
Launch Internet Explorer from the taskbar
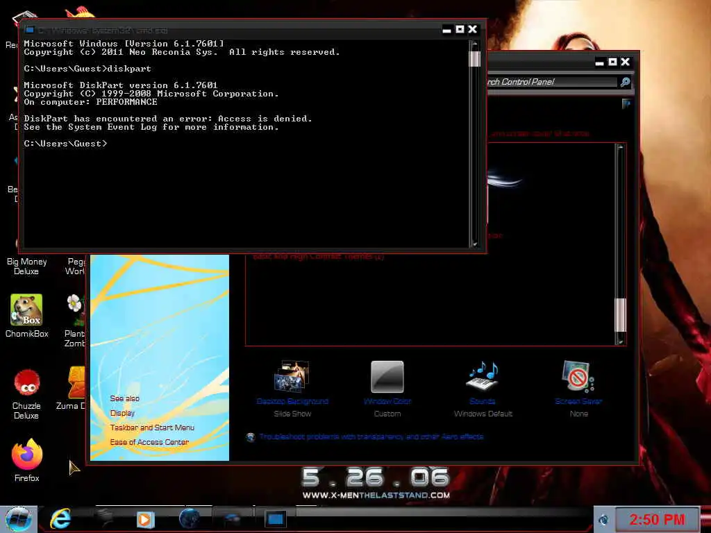(x=60, y=519)
